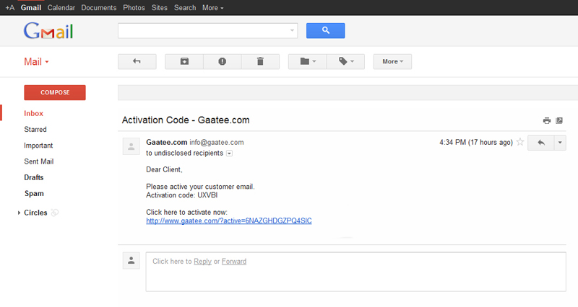Open the Labels tag dropdown
The width and height of the screenshot is (578, 307).
point(346,61)
